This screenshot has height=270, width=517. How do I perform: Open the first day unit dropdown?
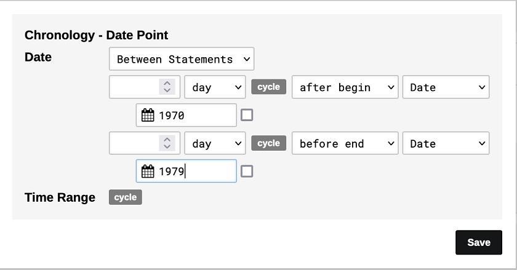(x=215, y=87)
